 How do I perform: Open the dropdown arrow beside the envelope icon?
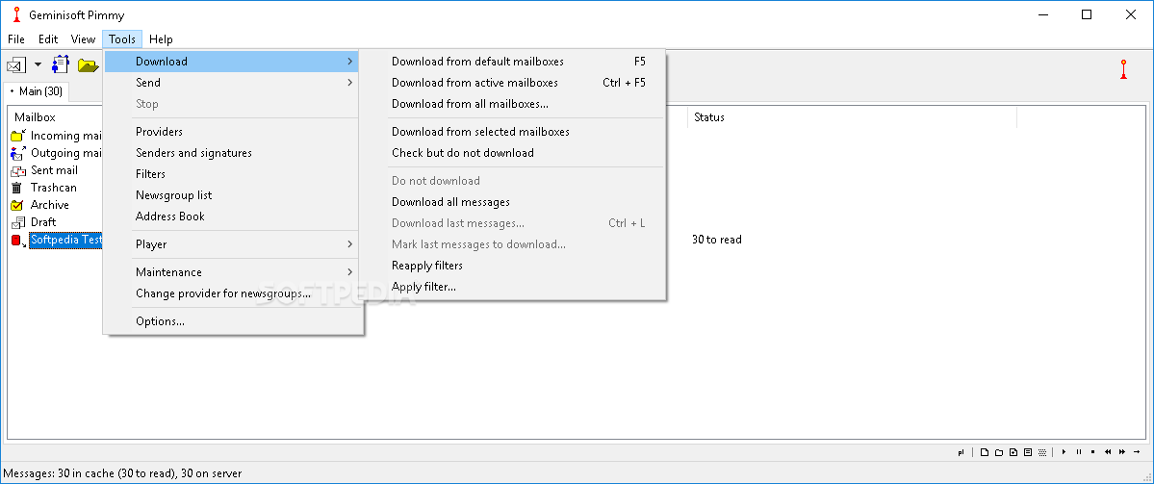point(38,64)
